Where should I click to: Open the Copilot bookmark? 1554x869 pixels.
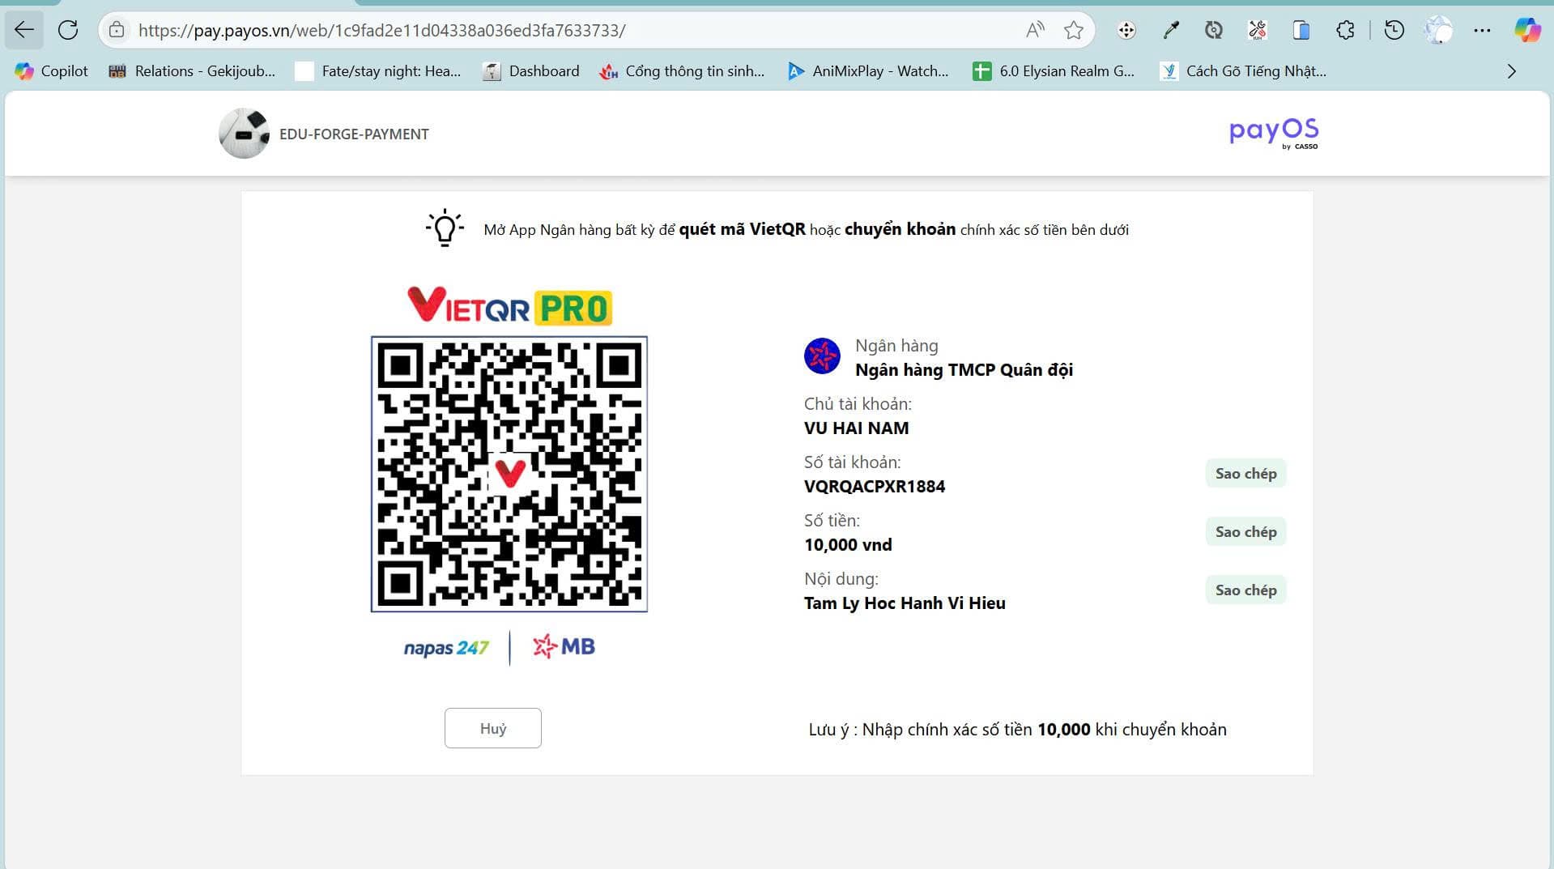(51, 71)
